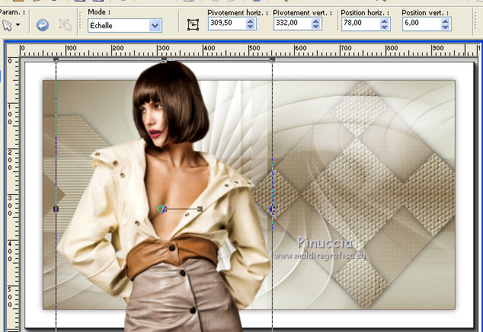Click the top-center selection handle above the hair
483x332 pixels.
(x=164, y=59)
